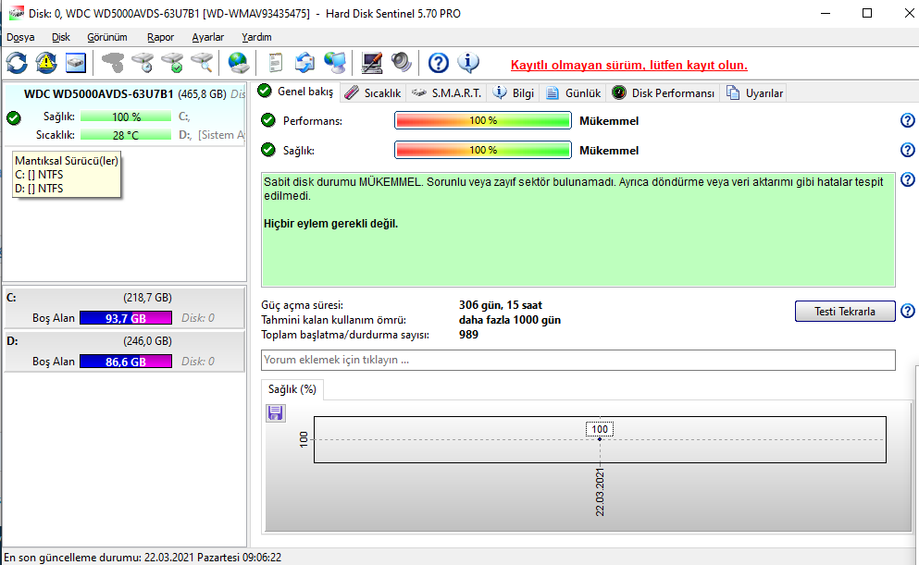This screenshot has height=565, width=919.
Task: Click the D: partition size (246,0 GB)
Action: [148, 340]
